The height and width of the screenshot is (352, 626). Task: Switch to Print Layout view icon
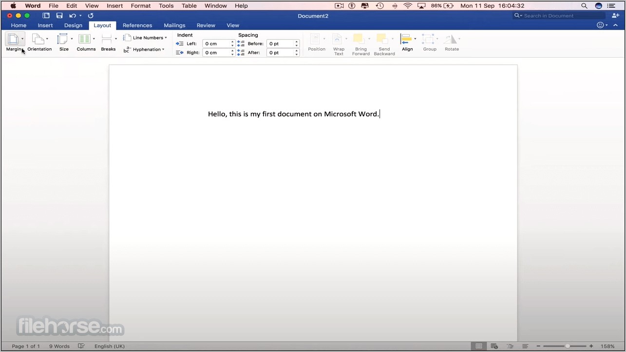(479, 346)
